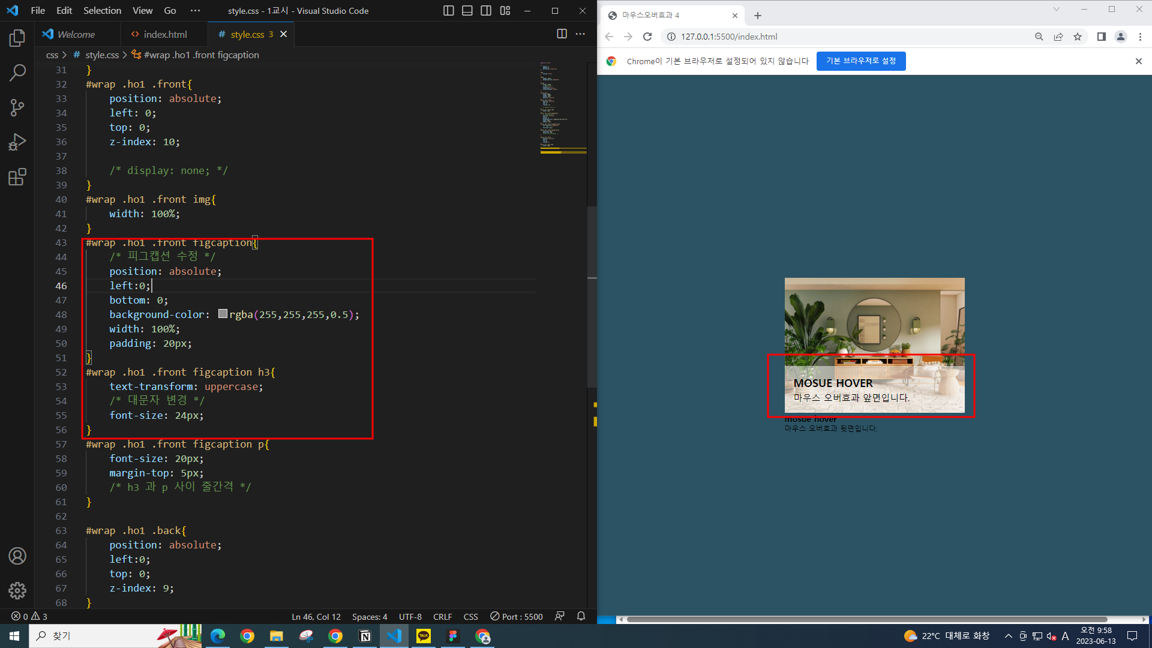1152x648 pixels.
Task: Click the notifications bell in status bar
Action: pos(581,616)
